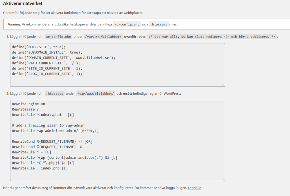Viewport: 290px width, 196px height.
Task: Grab the wp-config textarea resize handle
Action: [x=223, y=85]
